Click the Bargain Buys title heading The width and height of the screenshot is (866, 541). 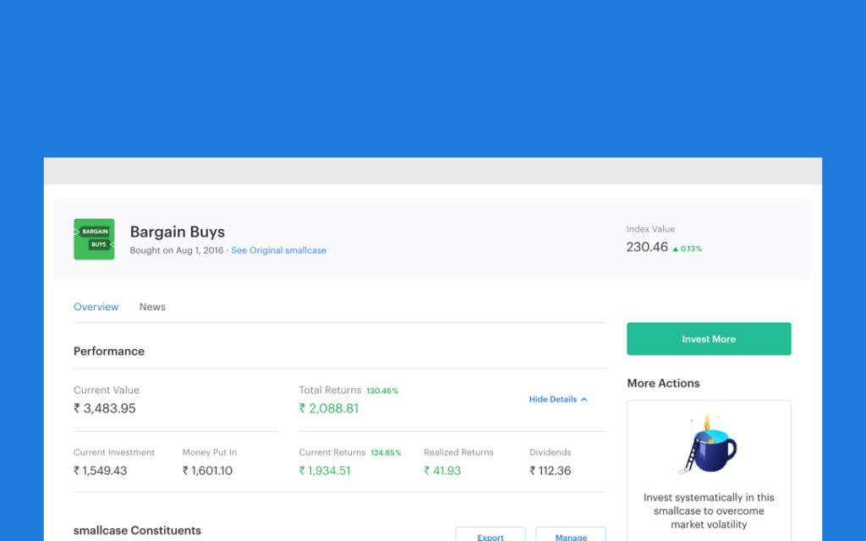tap(178, 232)
